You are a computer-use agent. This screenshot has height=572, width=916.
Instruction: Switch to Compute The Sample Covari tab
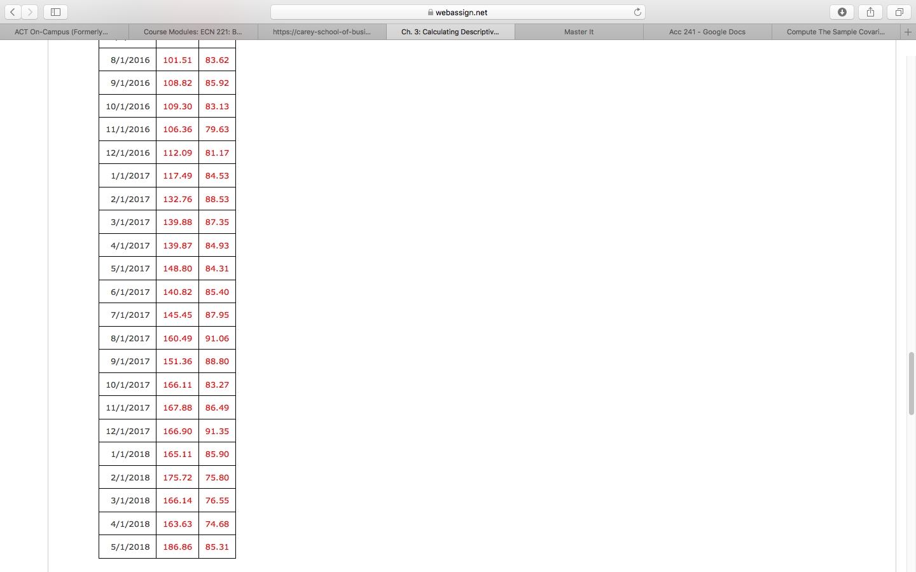coord(836,32)
